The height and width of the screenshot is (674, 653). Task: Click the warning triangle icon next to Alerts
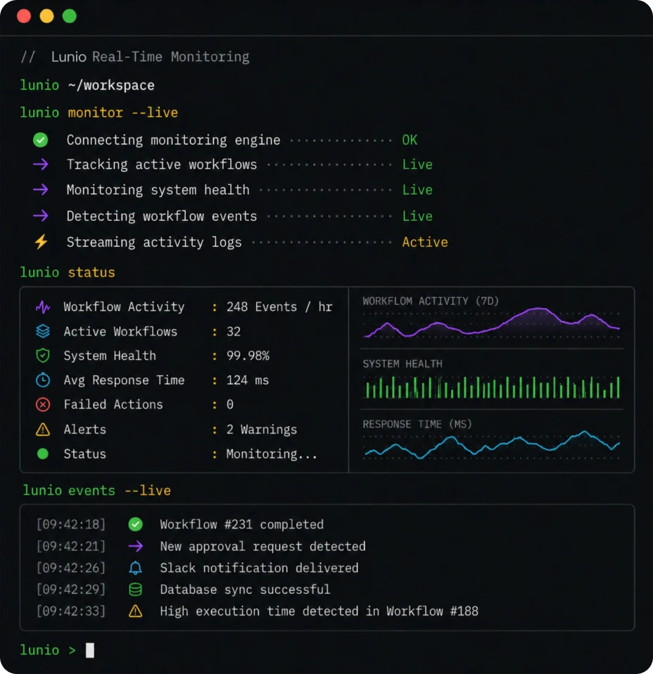tap(42, 429)
